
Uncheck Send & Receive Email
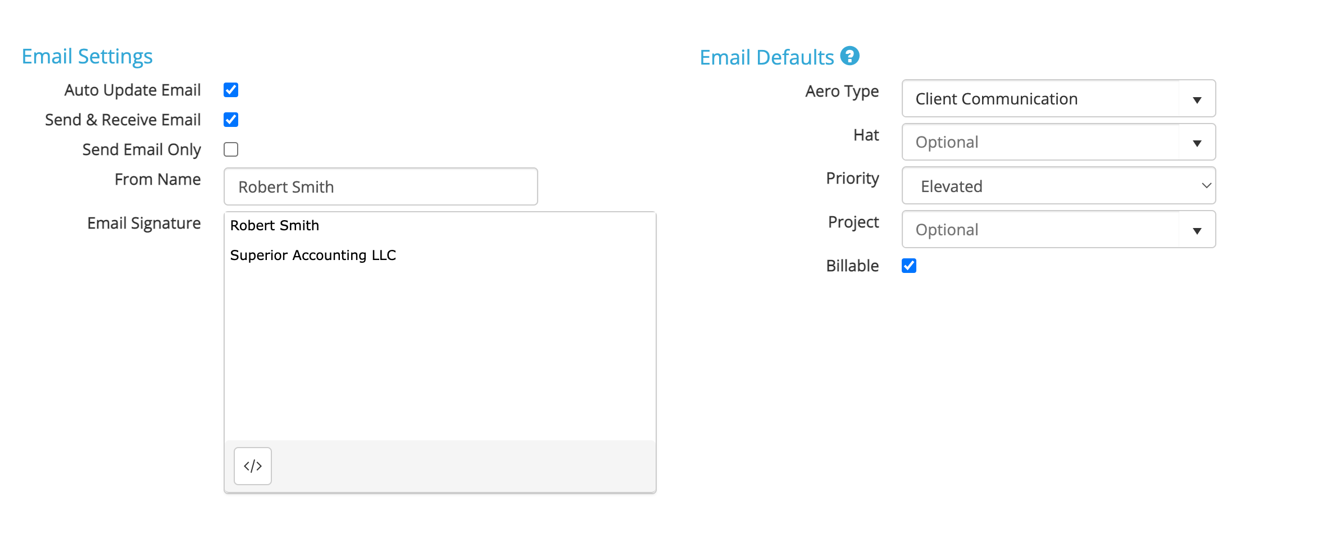pyautogui.click(x=230, y=119)
